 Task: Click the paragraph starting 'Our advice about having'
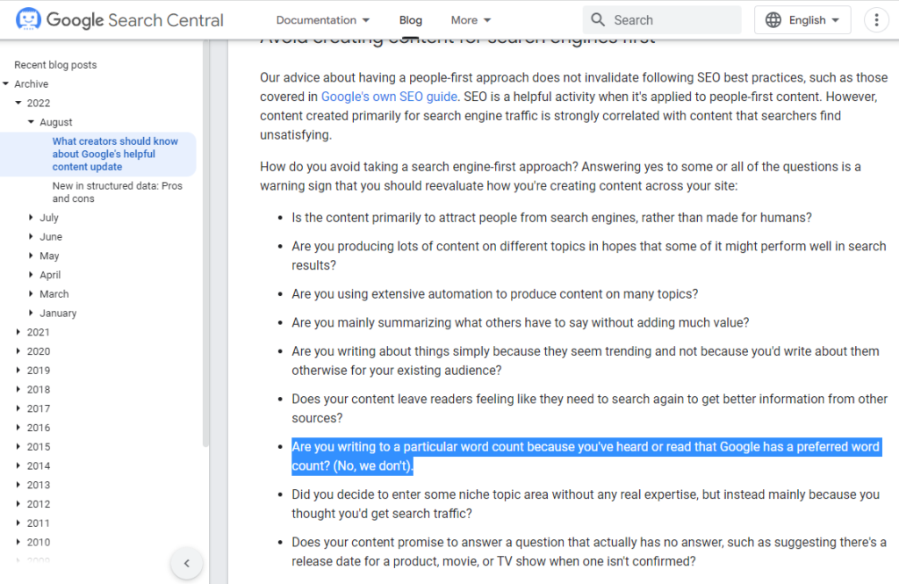tap(574, 106)
